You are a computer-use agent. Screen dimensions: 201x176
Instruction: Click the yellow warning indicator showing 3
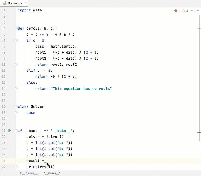coord(185,11)
